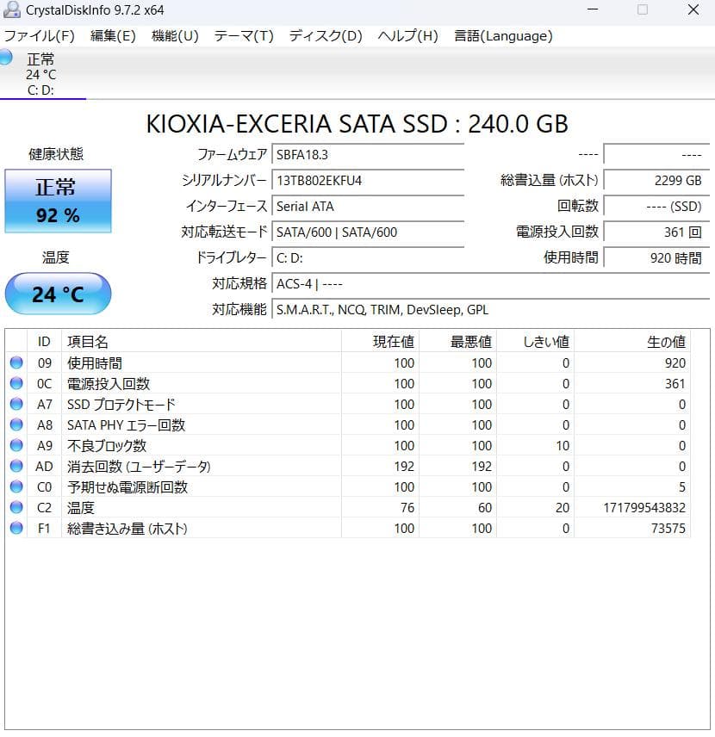The height and width of the screenshot is (737, 715).
Task: Click the status icon beside 温度 attribute row
Action: (x=17, y=507)
